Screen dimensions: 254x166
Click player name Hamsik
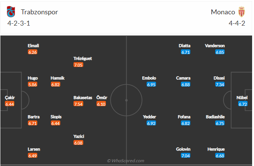click(x=58, y=78)
